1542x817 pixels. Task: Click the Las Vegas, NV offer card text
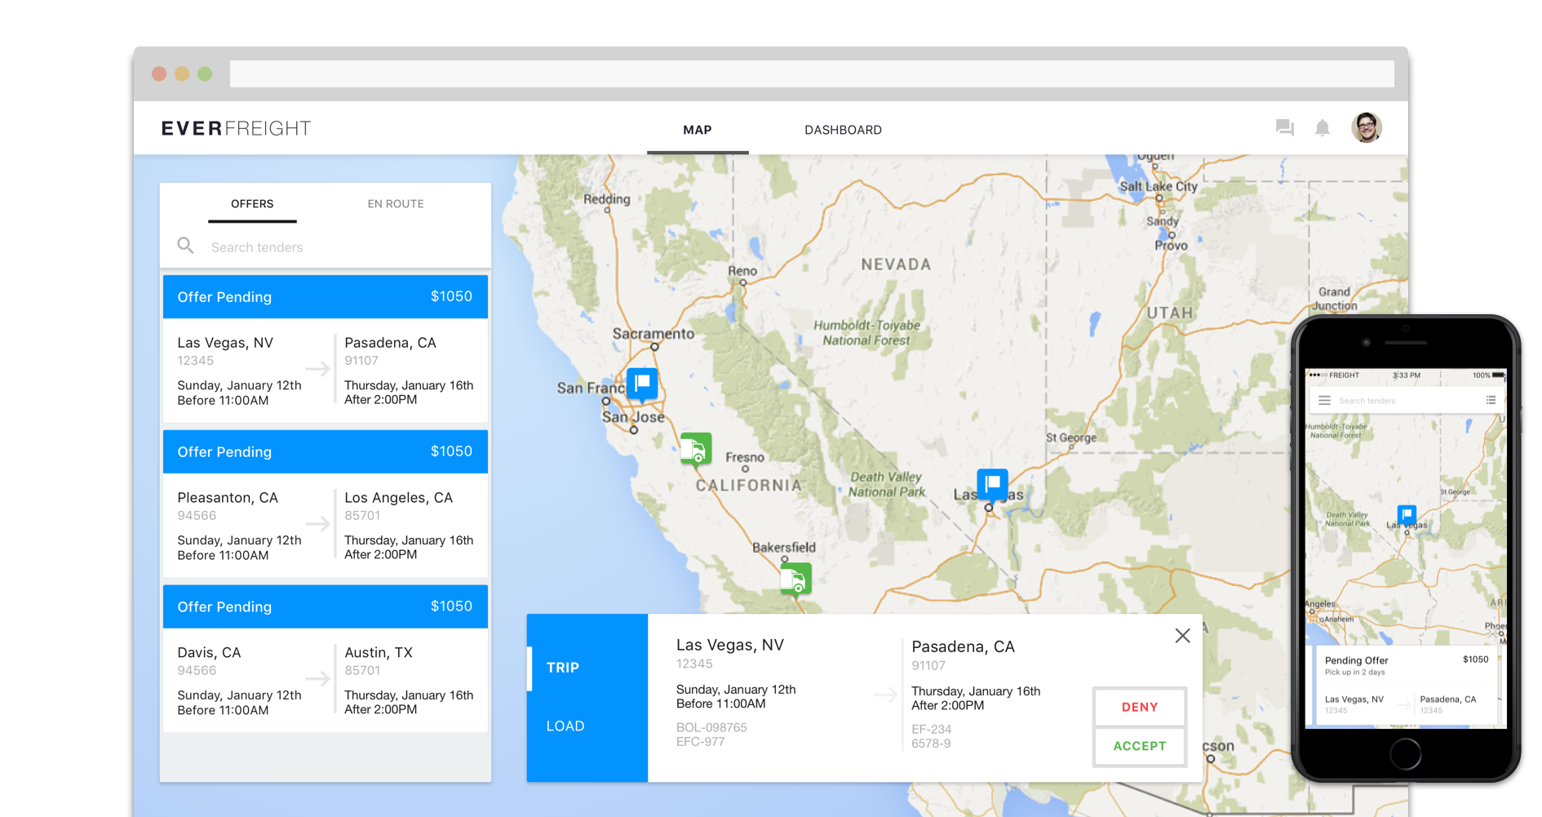225,343
